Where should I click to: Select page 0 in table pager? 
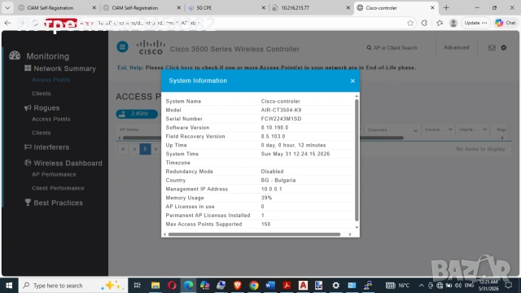pos(145,149)
